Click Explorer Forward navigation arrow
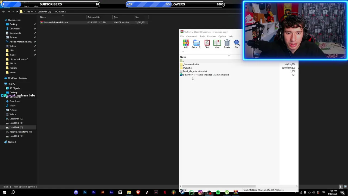 pyautogui.click(x=9, y=11)
